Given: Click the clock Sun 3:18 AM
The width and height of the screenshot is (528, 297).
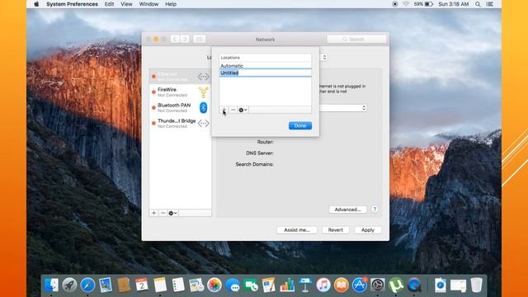Looking at the screenshot, I should click(x=453, y=4).
